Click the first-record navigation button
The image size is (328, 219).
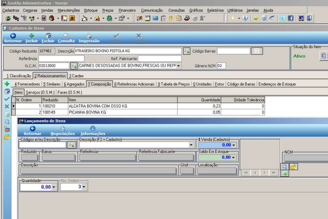[x=246, y=173]
